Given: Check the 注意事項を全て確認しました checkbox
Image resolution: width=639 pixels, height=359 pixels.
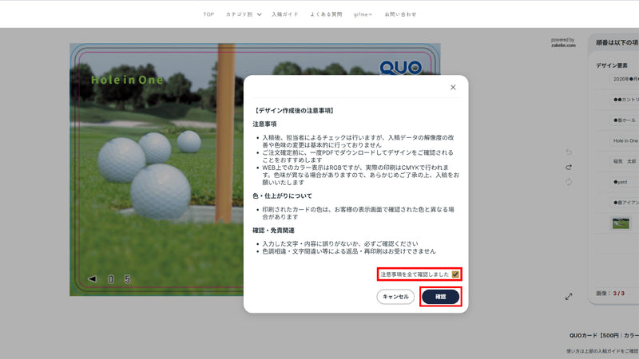Looking at the screenshot, I should 455,274.
